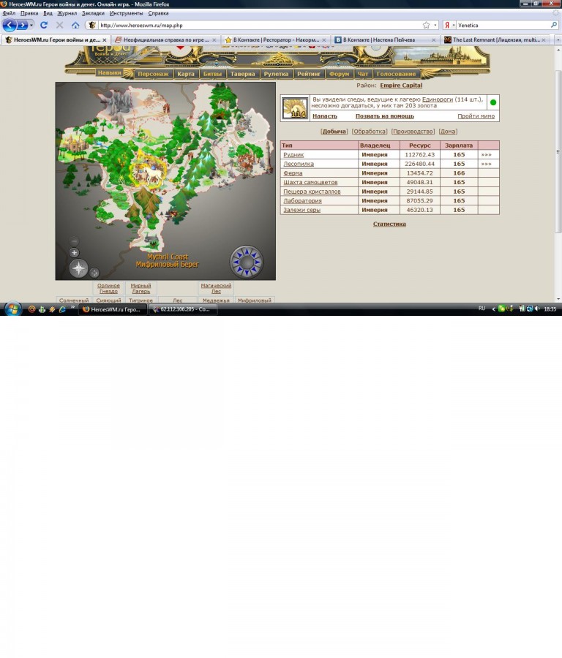This screenshot has height=658, width=562.
Task: Open the Статистика link
Action: pos(389,224)
